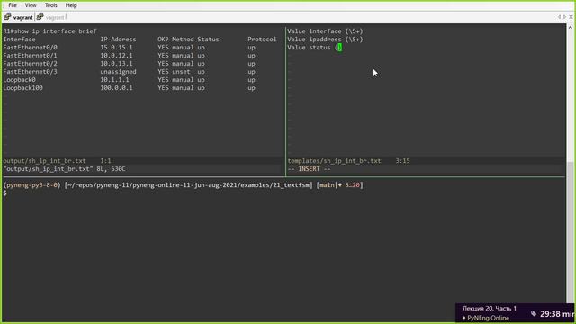The height and width of the screenshot is (324, 576).
Task: Click the scroll tabs left arrow
Action: [x=559, y=17]
